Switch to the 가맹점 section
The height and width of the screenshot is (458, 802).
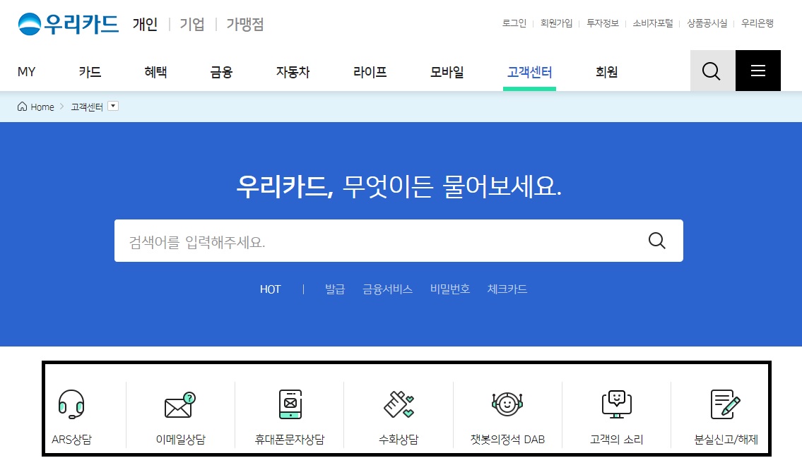pos(245,24)
